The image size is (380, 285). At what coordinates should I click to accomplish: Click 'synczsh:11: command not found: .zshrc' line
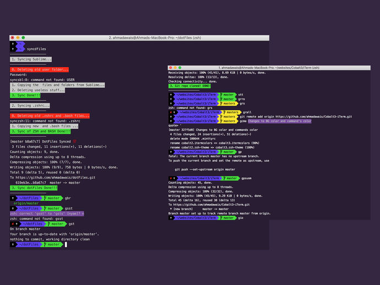click(x=45, y=121)
